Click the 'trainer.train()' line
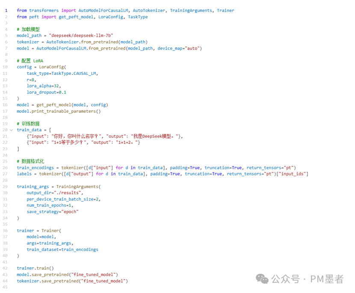This screenshot has width=355, height=293. (x=35, y=268)
